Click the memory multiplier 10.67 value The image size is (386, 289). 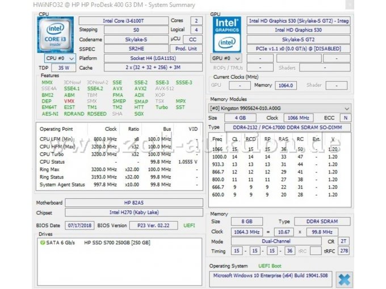point(284,232)
